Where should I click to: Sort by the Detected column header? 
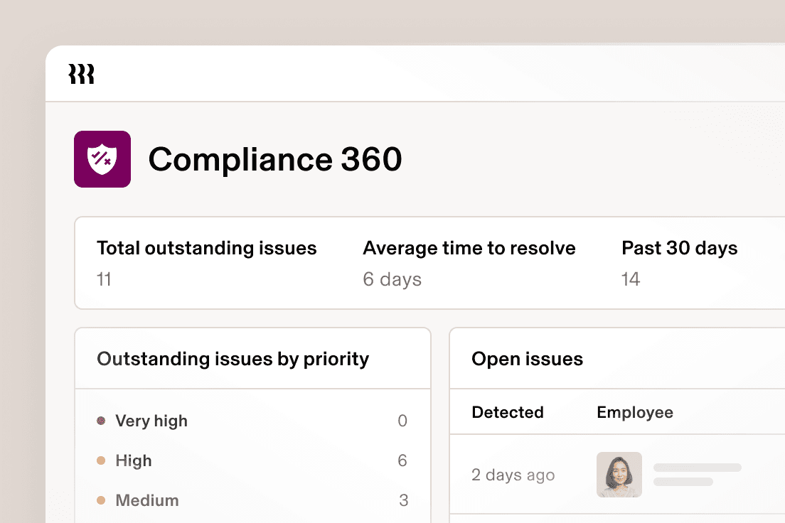pos(508,412)
